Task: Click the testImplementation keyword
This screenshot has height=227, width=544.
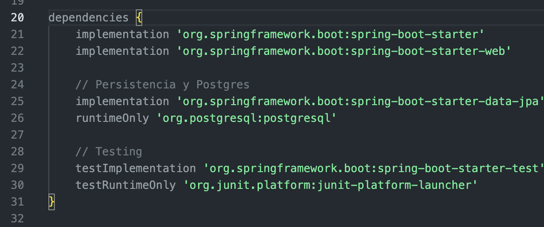Action: click(135, 169)
